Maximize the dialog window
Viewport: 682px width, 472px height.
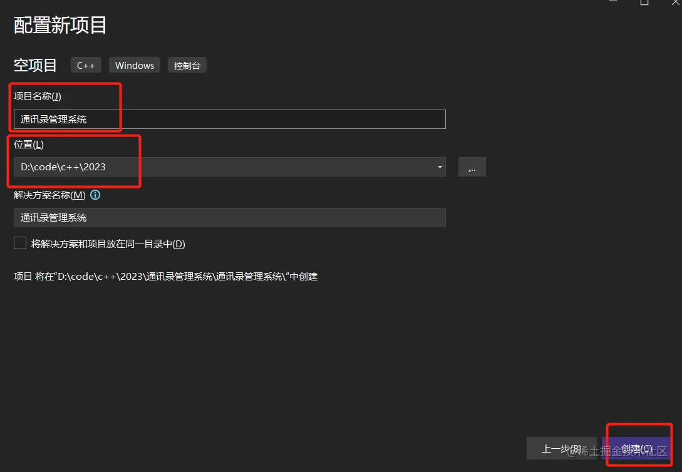click(x=644, y=2)
